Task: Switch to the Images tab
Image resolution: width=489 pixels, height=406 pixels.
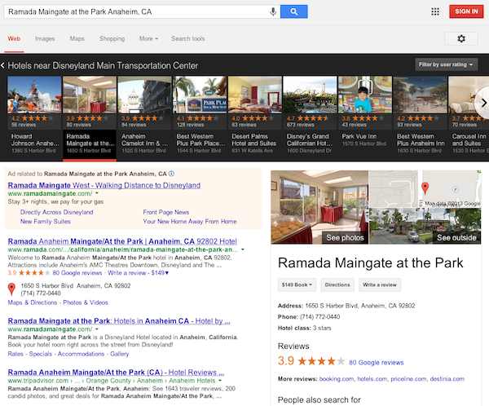Action: tap(45, 38)
